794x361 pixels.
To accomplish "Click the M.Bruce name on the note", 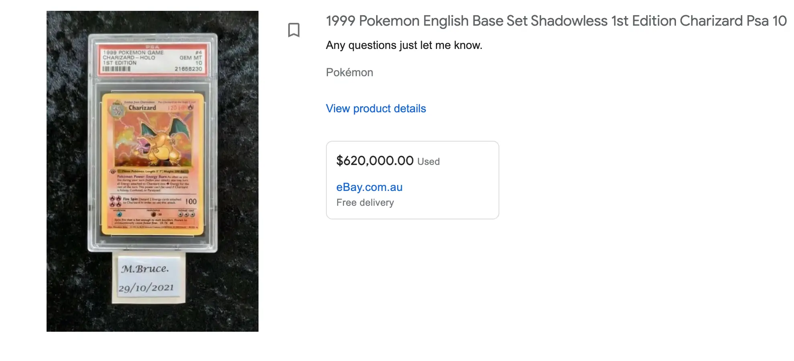I will [145, 269].
